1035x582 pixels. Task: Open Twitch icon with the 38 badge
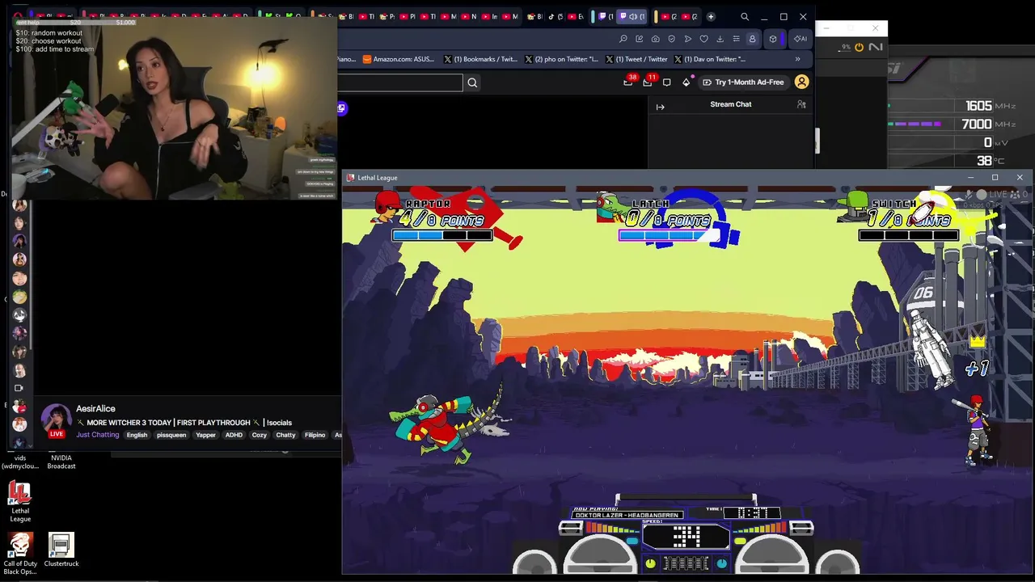pos(628,82)
